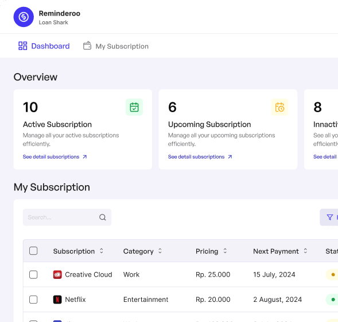Select the Creative Cloud subscription name

coord(88,274)
